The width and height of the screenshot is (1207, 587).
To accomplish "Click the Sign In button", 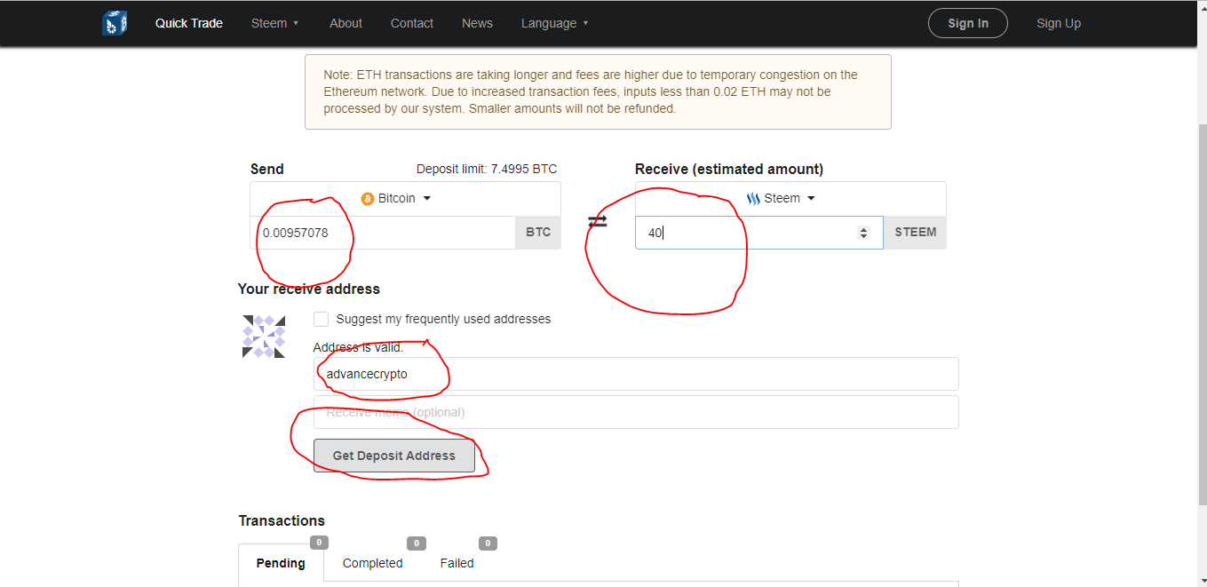I will click(x=968, y=23).
